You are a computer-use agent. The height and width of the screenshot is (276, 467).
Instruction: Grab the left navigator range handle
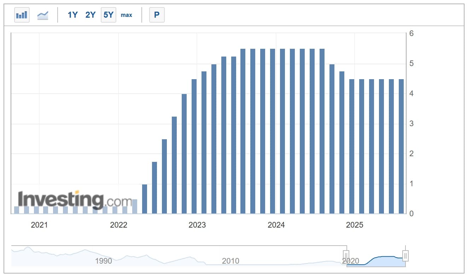(346, 255)
